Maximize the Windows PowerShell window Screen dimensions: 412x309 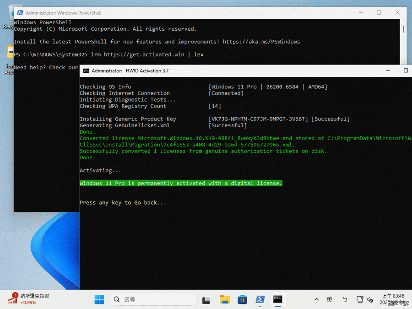[x=379, y=13]
